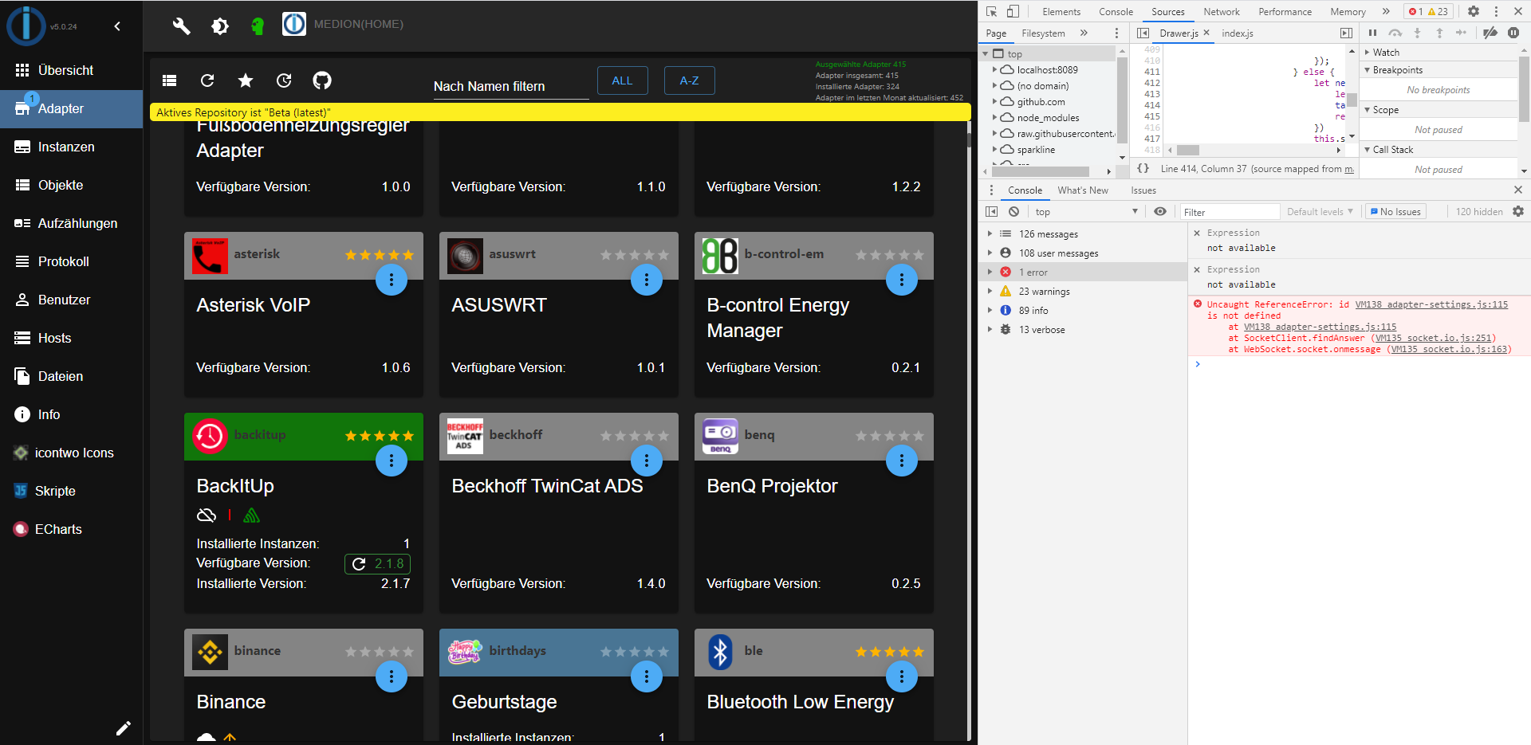1531x745 pixels.
Task: Show favorite adapters via star icon
Action: tap(246, 80)
